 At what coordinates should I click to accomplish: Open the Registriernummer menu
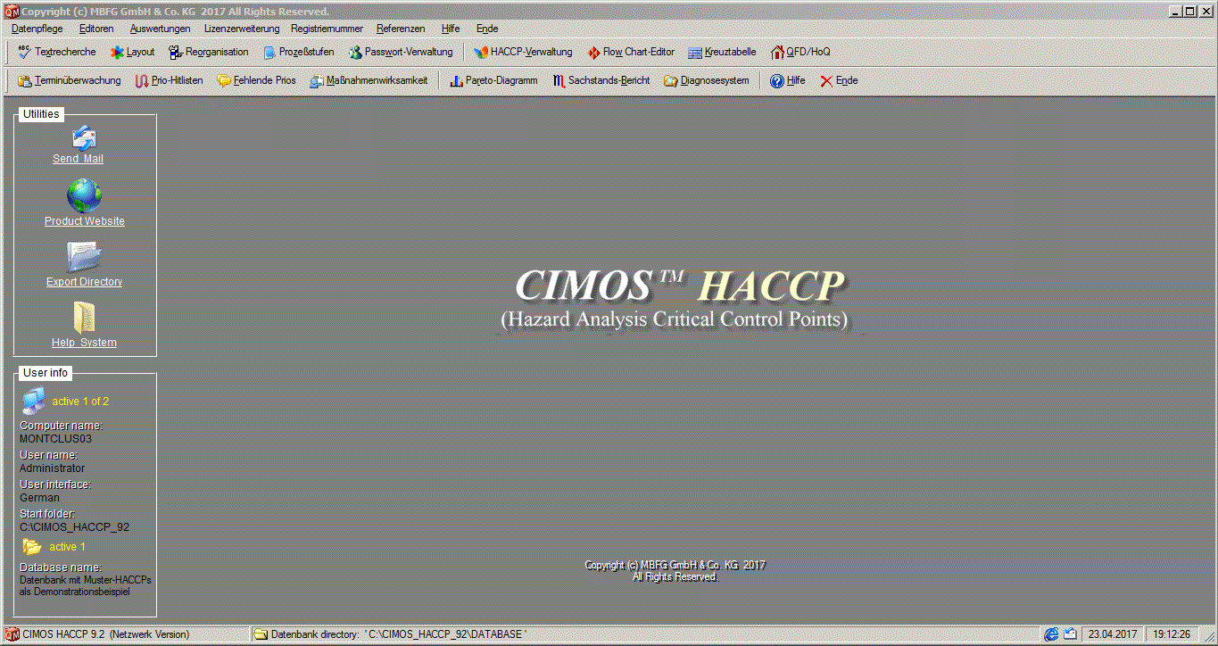click(327, 29)
